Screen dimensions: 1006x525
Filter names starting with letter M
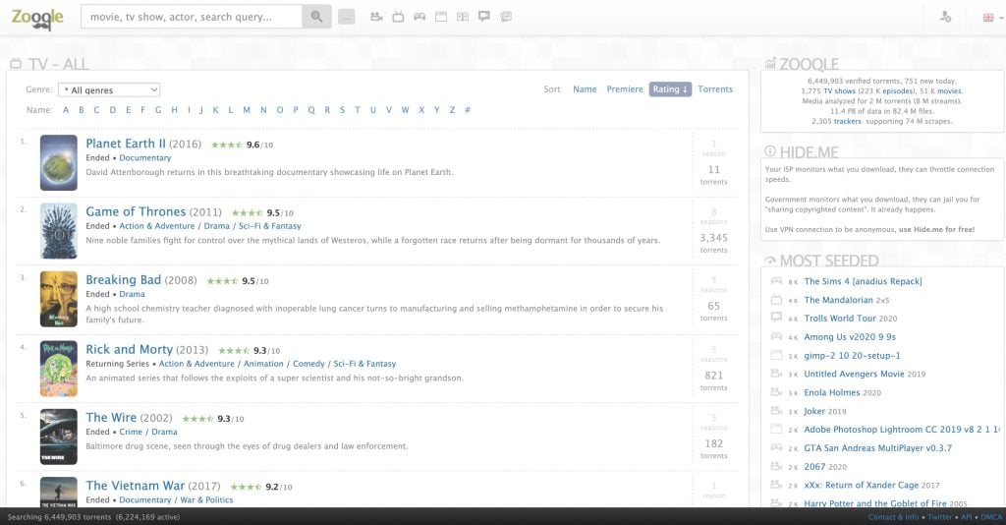[x=247, y=110]
